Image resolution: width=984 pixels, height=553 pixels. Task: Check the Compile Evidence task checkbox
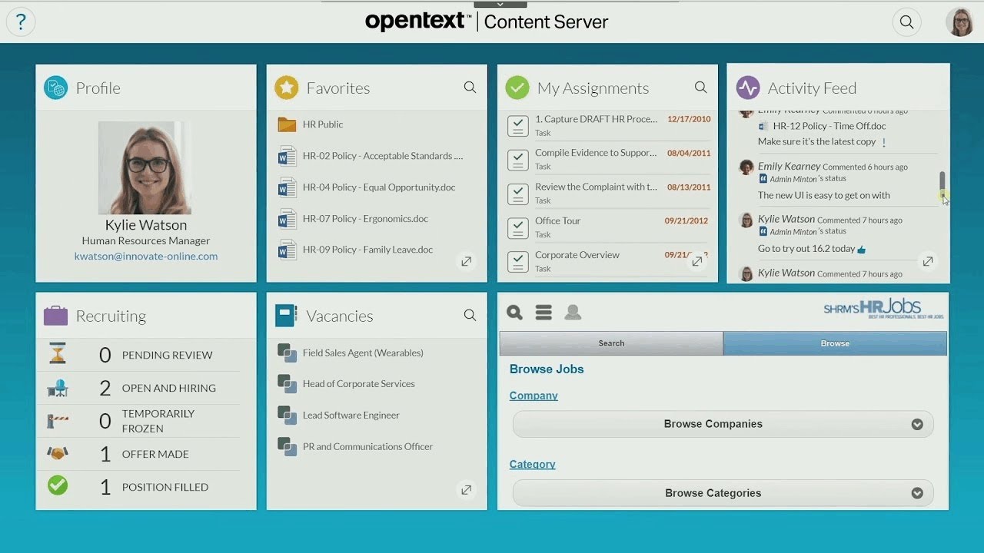click(518, 160)
